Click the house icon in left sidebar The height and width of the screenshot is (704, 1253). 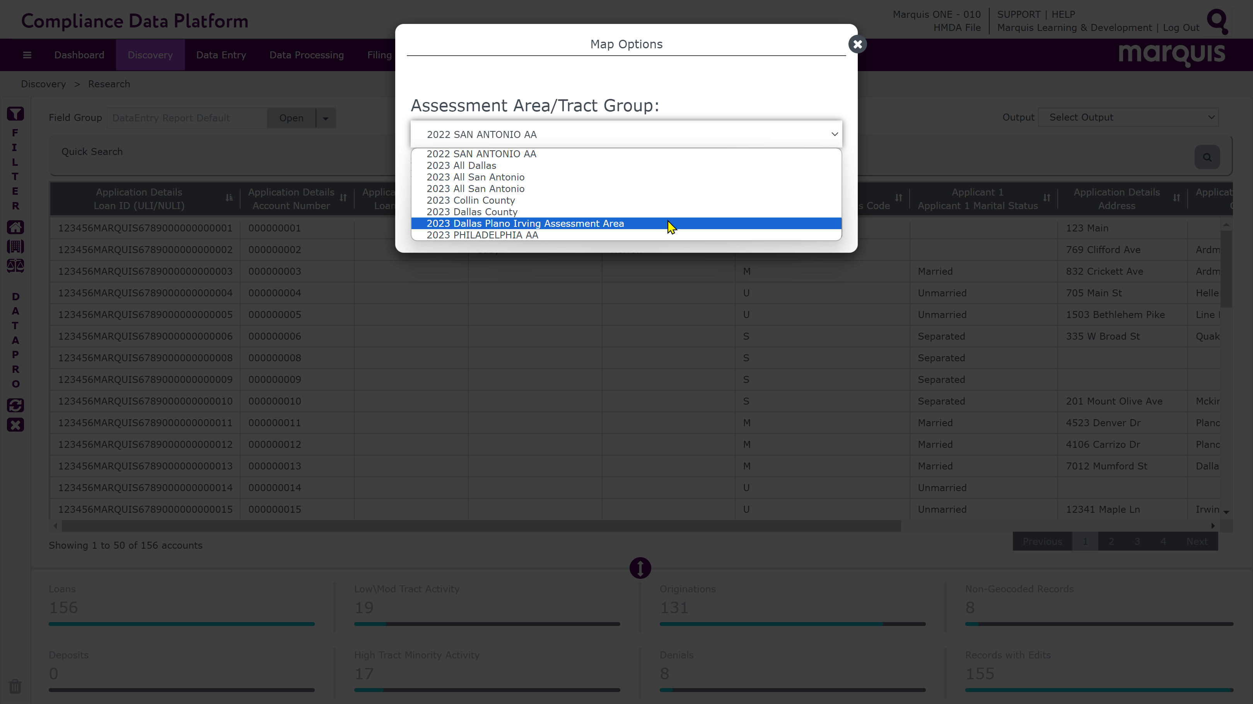pos(15,227)
